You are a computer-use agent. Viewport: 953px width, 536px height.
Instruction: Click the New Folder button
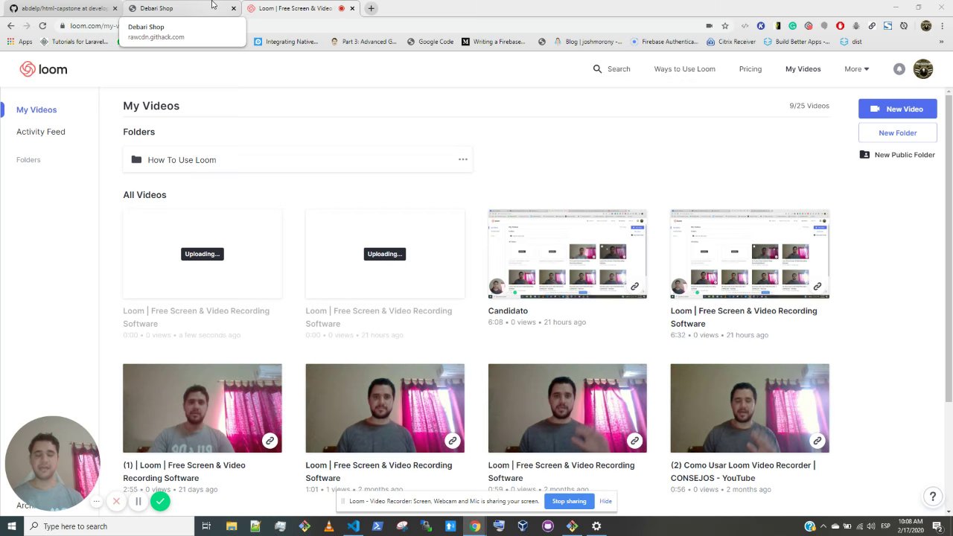point(897,133)
